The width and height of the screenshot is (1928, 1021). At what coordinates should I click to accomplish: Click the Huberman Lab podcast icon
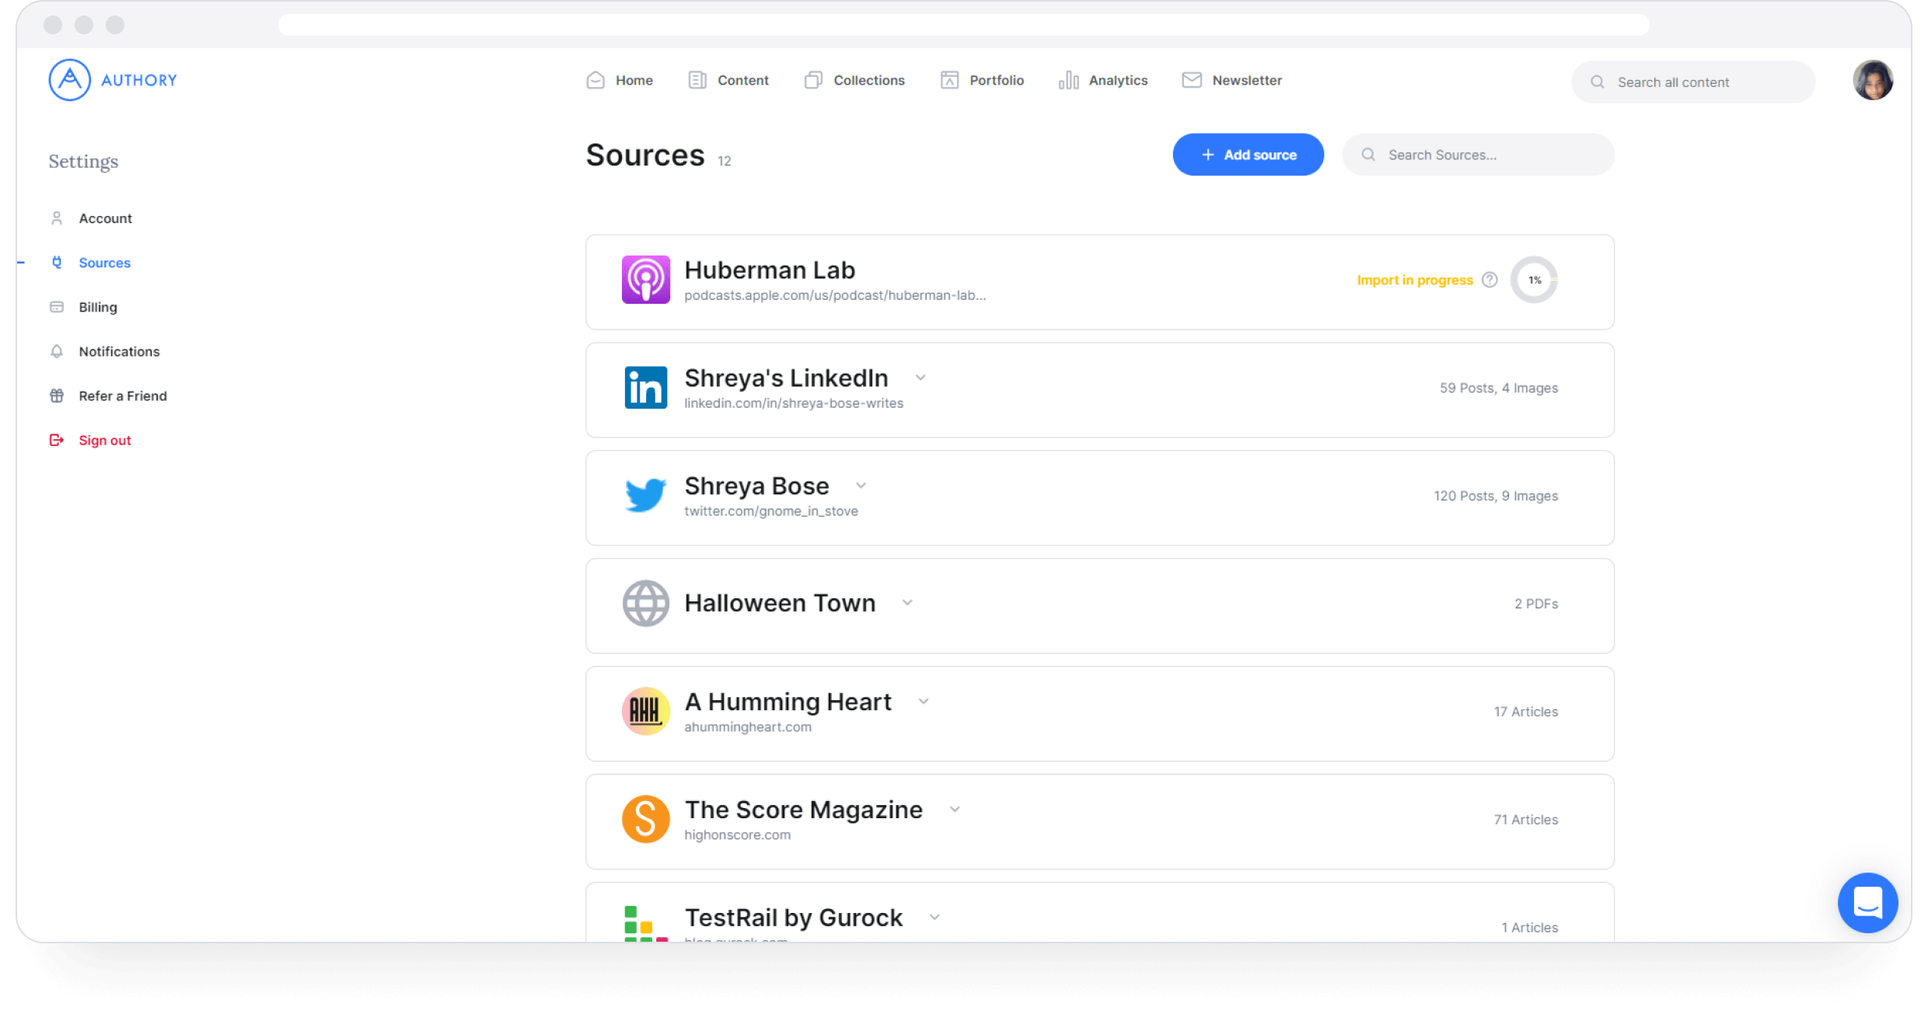pos(645,280)
